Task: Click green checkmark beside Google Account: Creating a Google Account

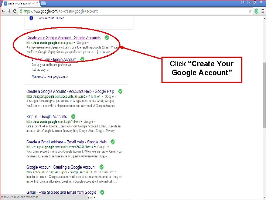Action: pyautogui.click(x=102, y=167)
